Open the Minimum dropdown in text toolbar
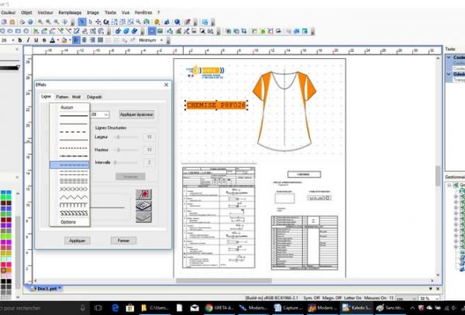Viewport: 465px width, 315px height. pos(161,40)
